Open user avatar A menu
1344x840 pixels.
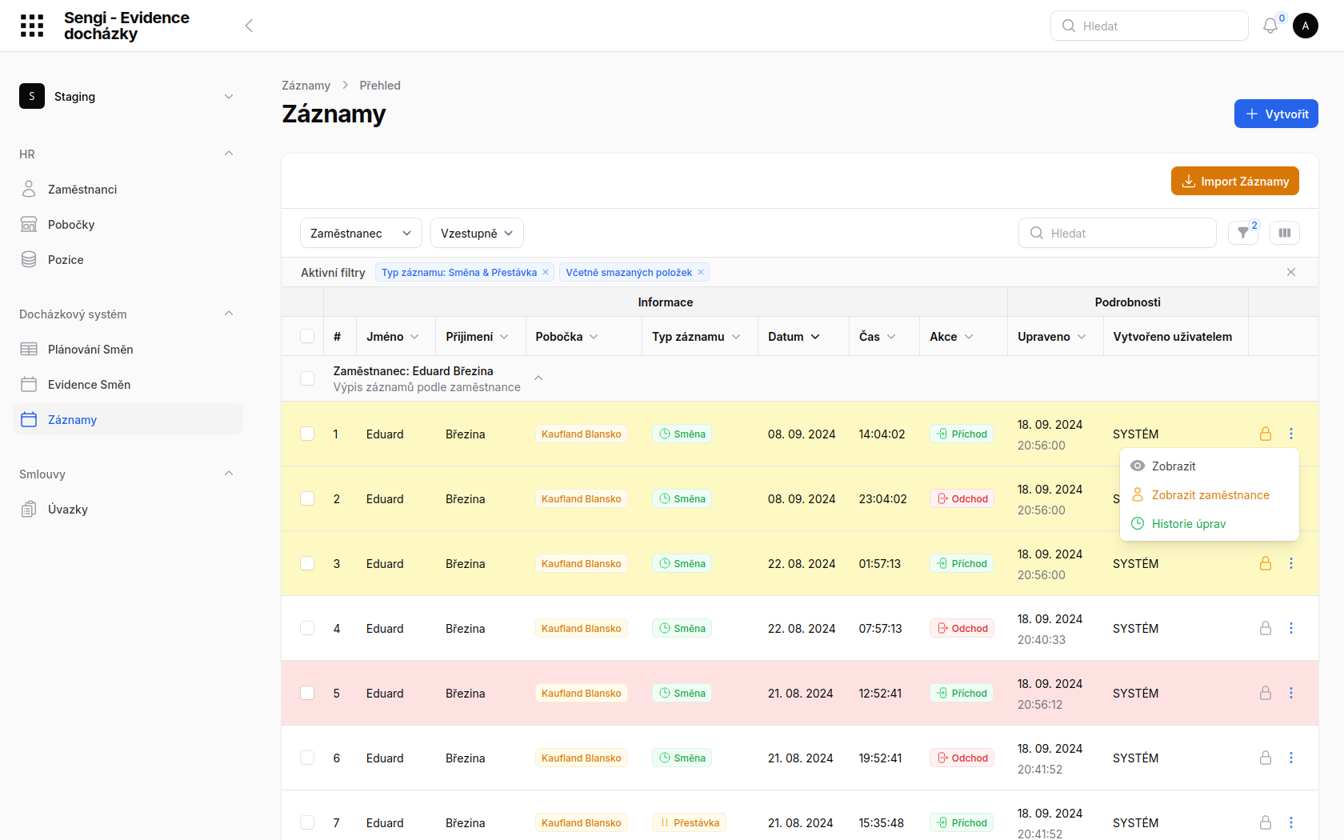point(1306,26)
